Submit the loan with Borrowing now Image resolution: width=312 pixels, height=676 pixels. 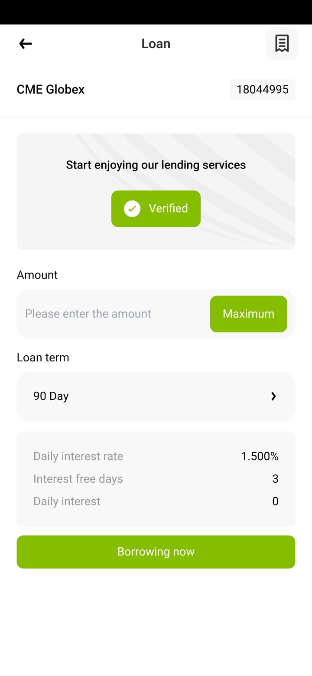click(x=156, y=552)
